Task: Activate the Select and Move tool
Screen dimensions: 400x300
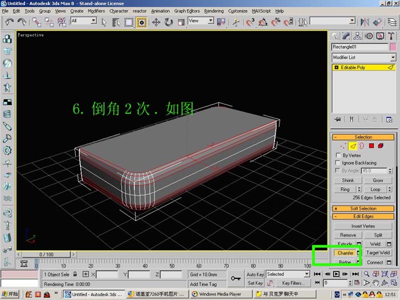Action: coord(156,22)
